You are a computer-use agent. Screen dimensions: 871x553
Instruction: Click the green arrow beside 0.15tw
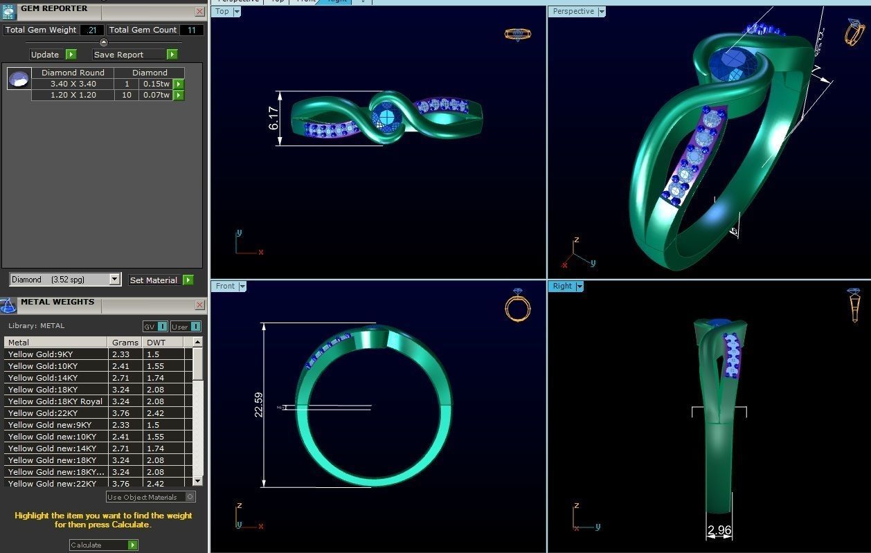click(x=179, y=84)
